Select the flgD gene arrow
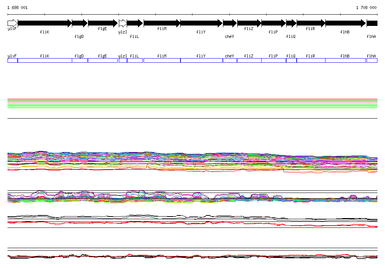Image resolution: width=385 pixels, height=268 pixels. (x=80, y=23)
